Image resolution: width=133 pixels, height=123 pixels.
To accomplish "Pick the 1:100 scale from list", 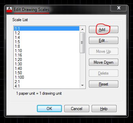I will tap(46, 77).
